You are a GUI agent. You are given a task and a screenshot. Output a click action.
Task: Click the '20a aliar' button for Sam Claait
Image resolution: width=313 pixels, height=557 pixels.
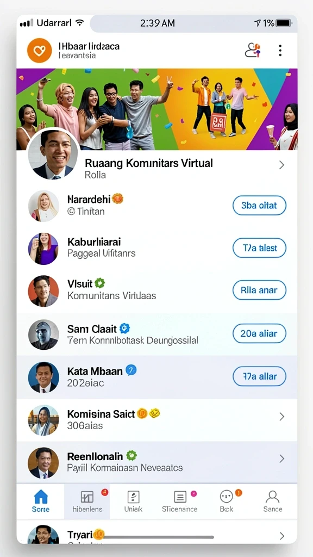tap(259, 333)
